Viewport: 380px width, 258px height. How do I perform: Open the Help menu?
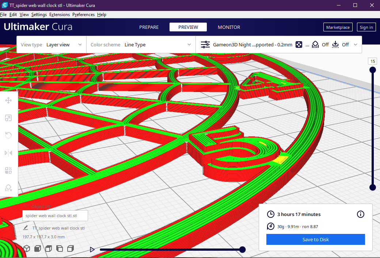pyautogui.click(x=102, y=15)
